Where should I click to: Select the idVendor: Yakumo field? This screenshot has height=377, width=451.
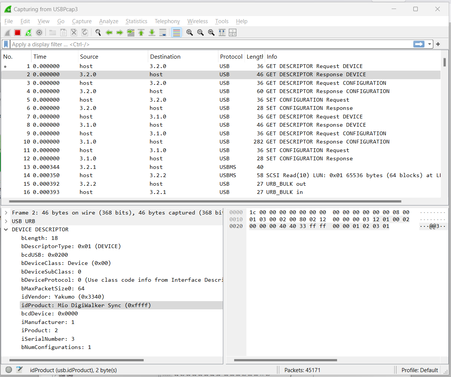click(63, 297)
